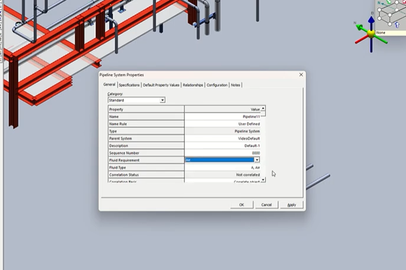Select the Configuration tab

(x=217, y=85)
